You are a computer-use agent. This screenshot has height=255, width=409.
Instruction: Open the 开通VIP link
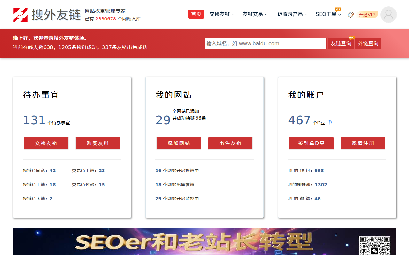click(x=367, y=15)
